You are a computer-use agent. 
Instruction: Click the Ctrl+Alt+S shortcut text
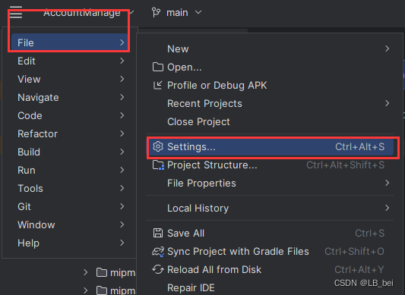coord(360,146)
